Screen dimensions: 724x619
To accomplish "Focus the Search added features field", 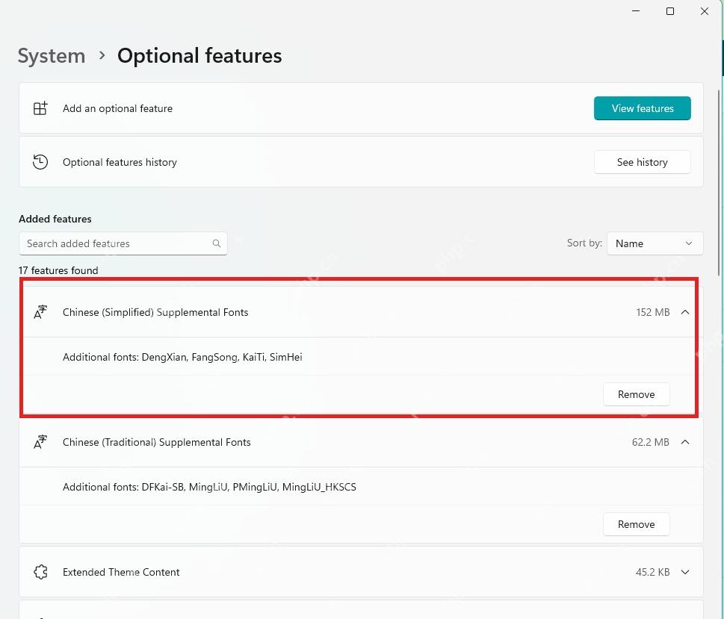I will (123, 243).
